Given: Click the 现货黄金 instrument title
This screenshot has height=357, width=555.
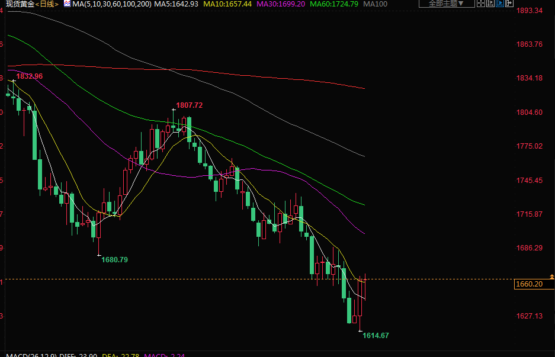Looking at the screenshot, I should [x=18, y=4].
